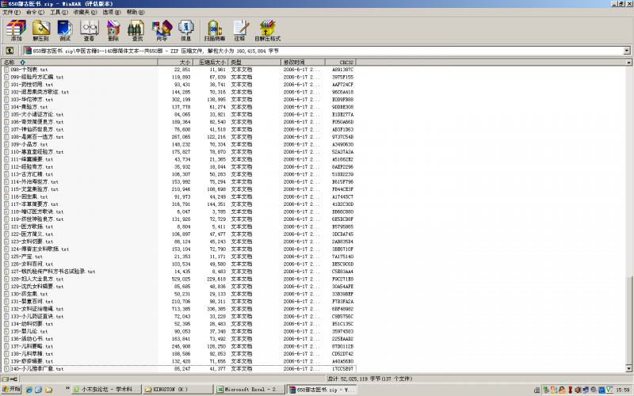Image resolution: width=634 pixels, height=396 pixels.
Task: Click the 查找 (Find) binoculars icon
Action: click(x=137, y=31)
